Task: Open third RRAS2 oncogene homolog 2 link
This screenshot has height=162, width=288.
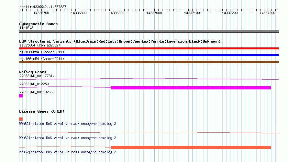Action: click(67, 152)
